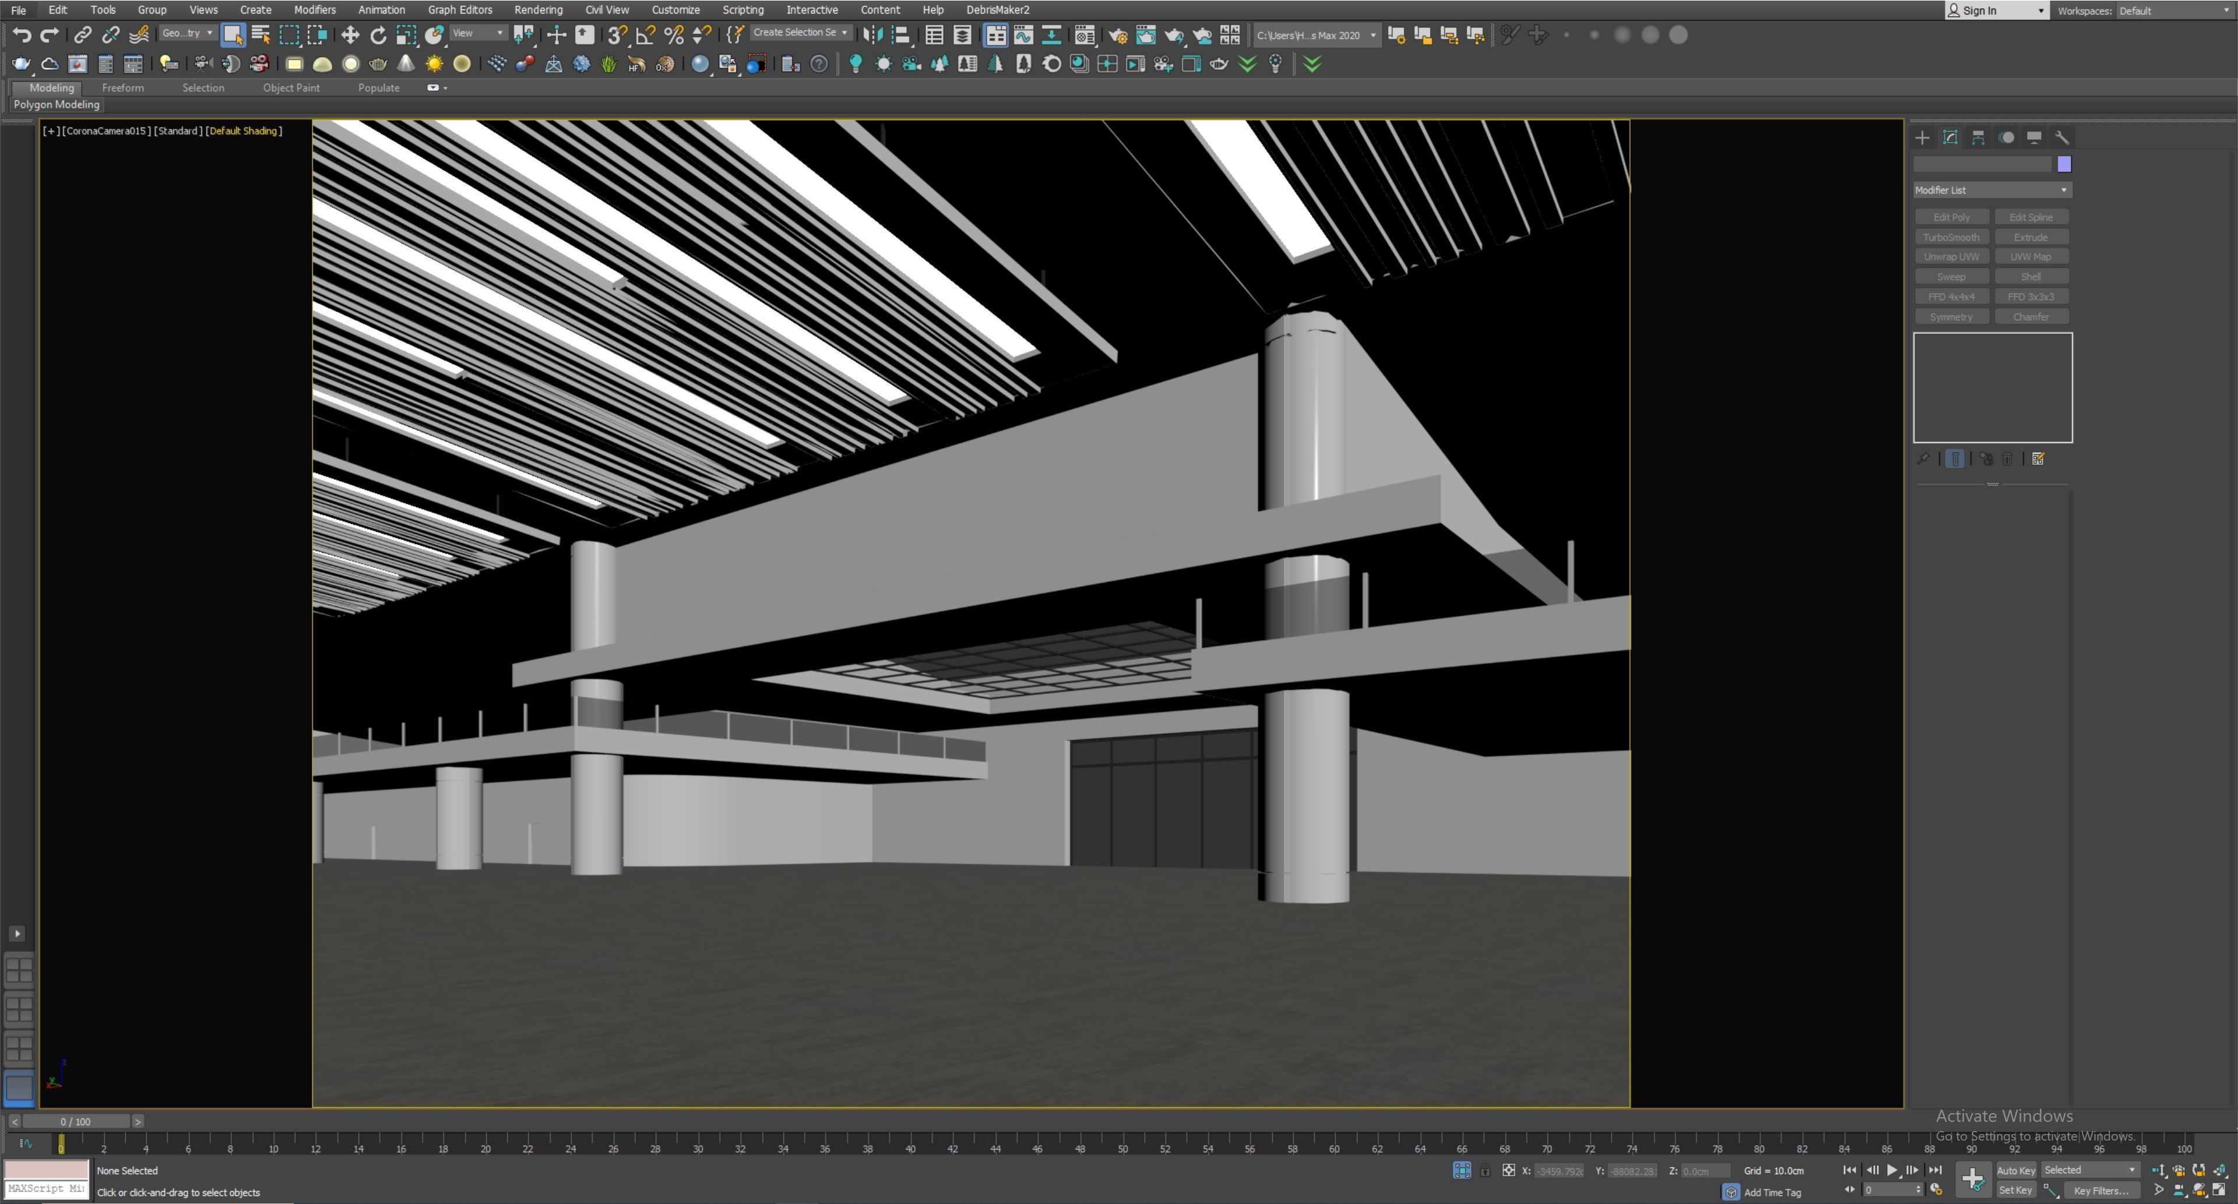Image resolution: width=2238 pixels, height=1204 pixels.
Task: Open the Graph Editors menu
Action: click(460, 9)
